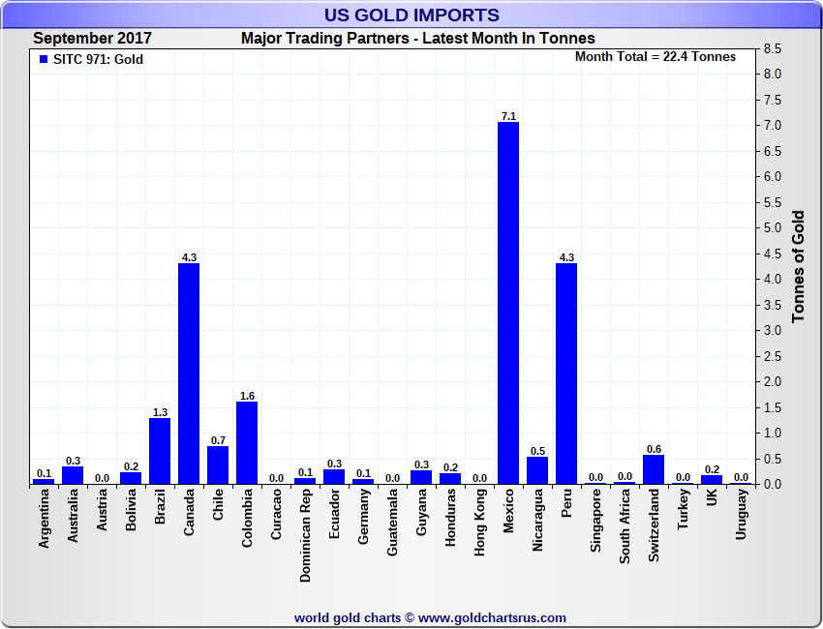Click the 'Hong Kong' axis label

coord(479,522)
